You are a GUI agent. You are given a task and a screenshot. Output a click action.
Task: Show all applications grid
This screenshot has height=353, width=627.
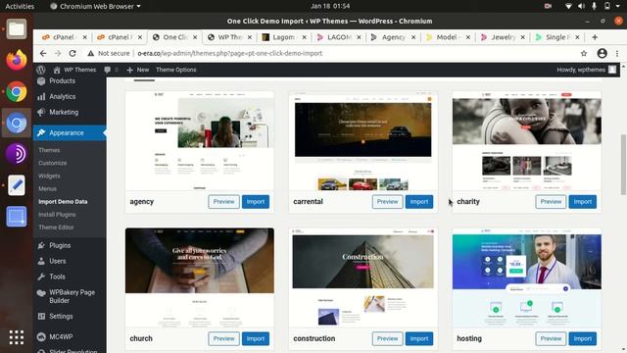click(17, 337)
